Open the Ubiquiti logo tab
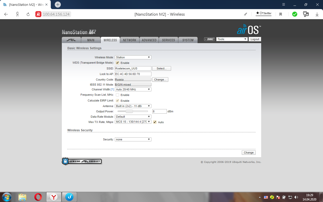This screenshot has height=202, width=323. 71,40
